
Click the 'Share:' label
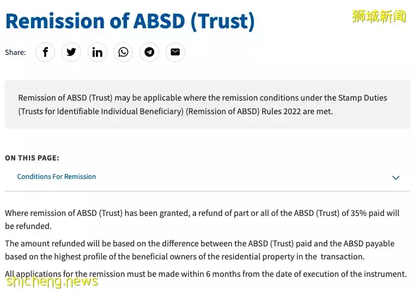coord(15,53)
